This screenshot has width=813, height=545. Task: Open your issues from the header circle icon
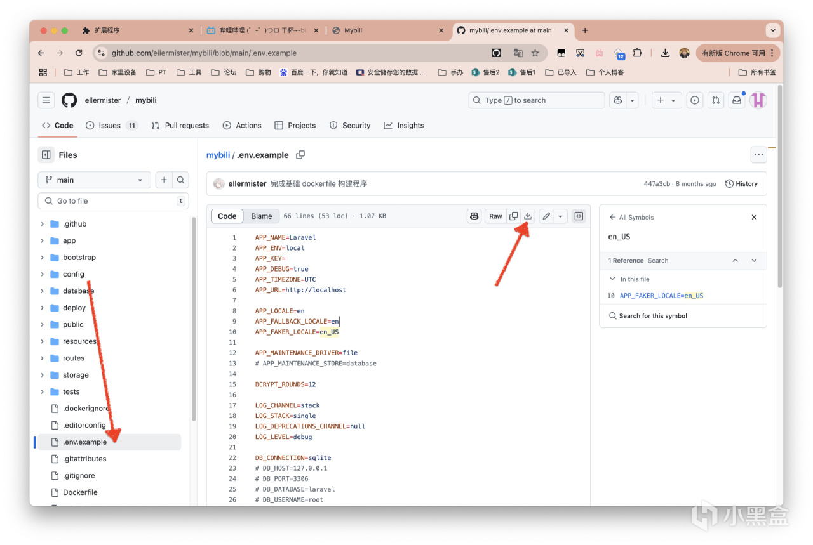(x=695, y=100)
